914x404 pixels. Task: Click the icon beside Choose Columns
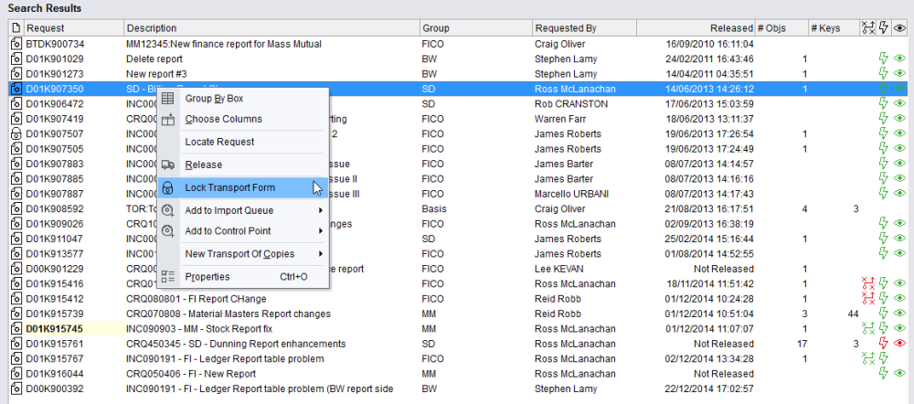click(168, 119)
